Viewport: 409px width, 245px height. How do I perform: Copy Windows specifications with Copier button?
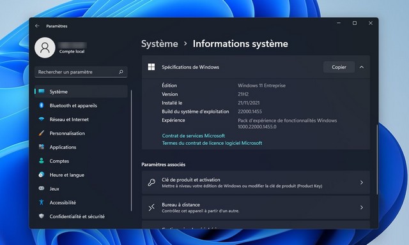point(339,67)
